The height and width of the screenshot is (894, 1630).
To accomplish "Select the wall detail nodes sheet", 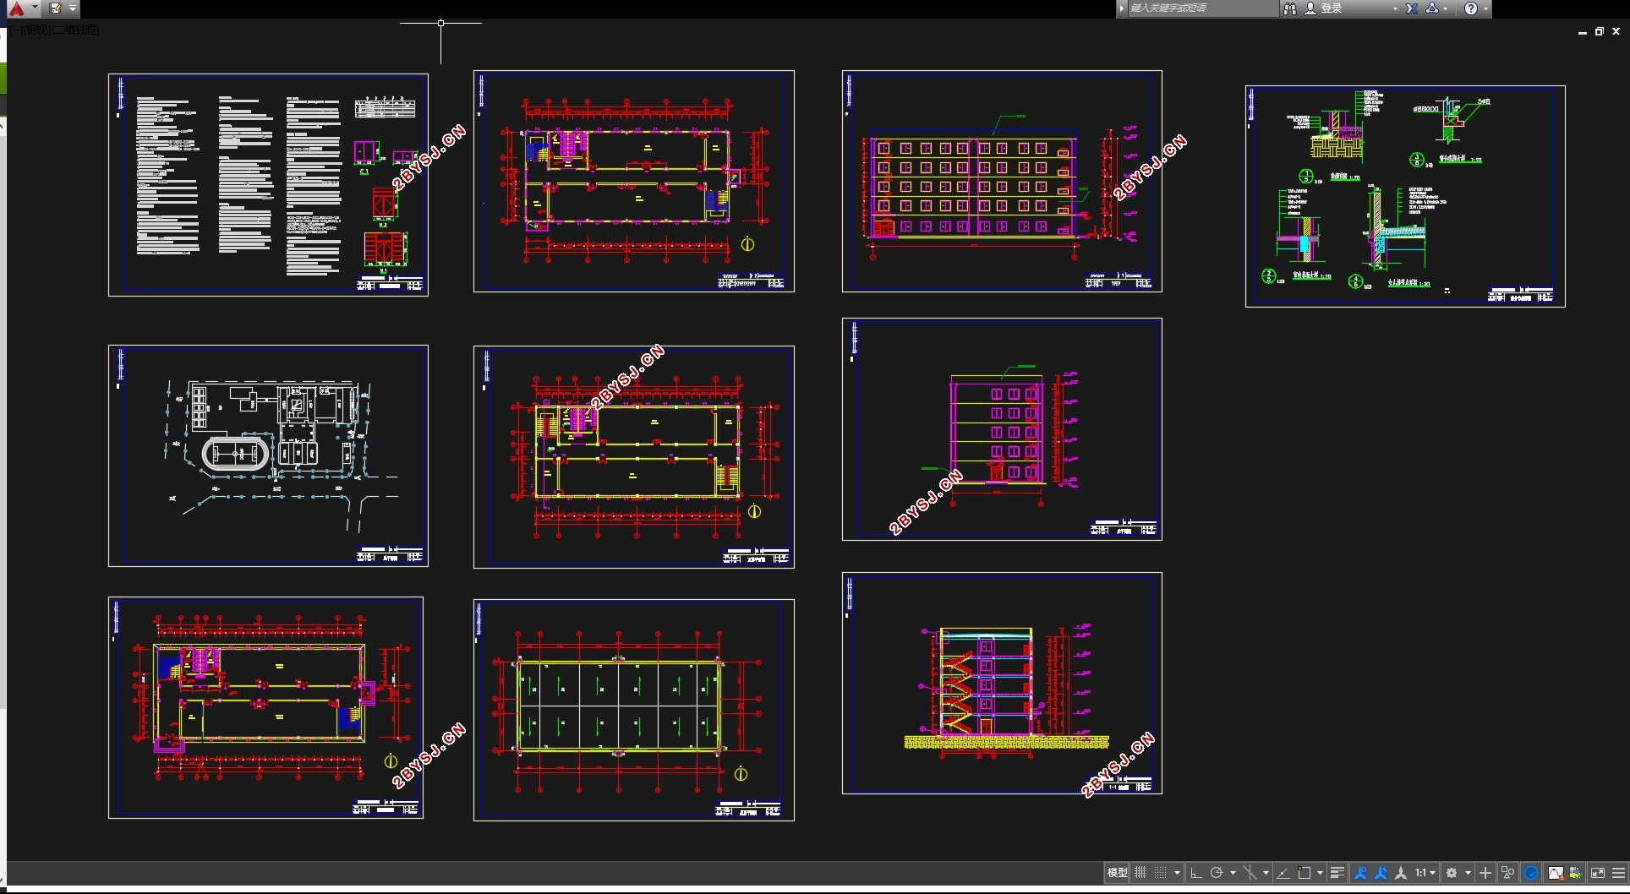I will point(1405,196).
